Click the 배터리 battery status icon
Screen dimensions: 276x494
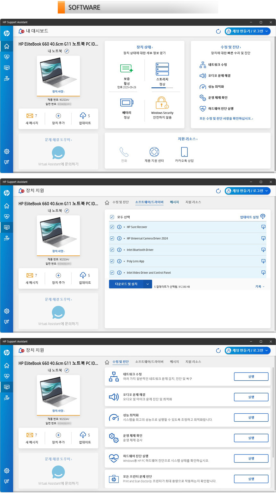pyautogui.click(x=126, y=103)
